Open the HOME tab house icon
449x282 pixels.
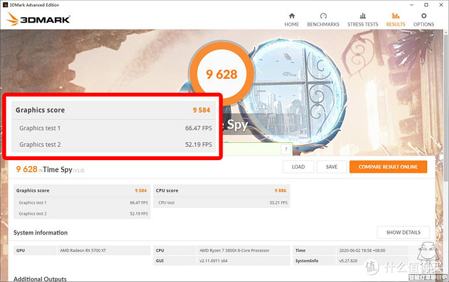pos(291,16)
